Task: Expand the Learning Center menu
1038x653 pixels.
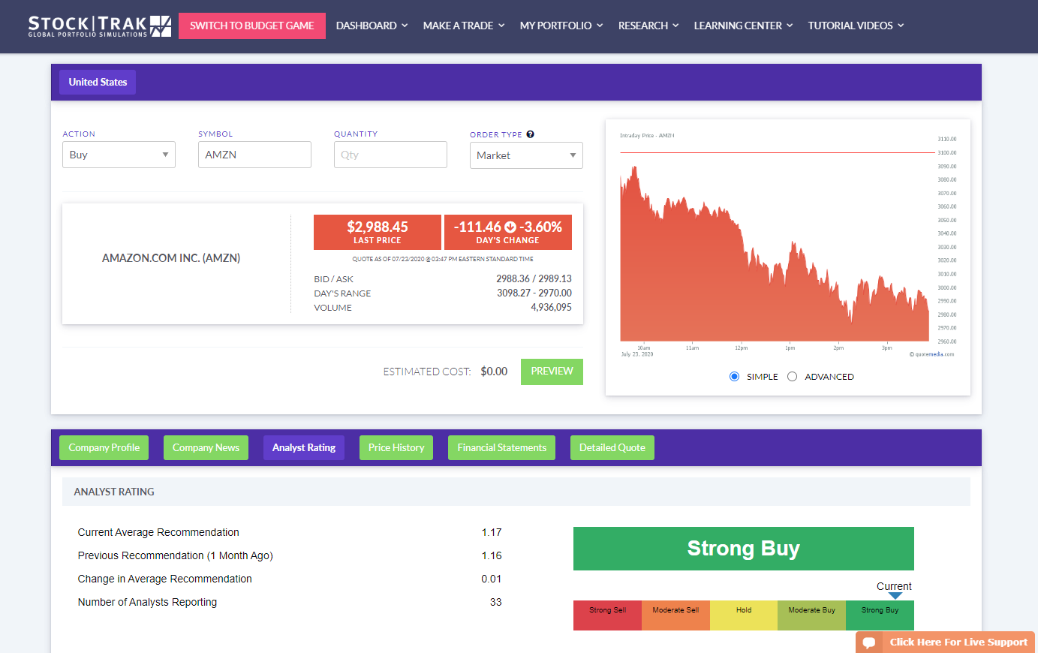Action: [x=743, y=26]
